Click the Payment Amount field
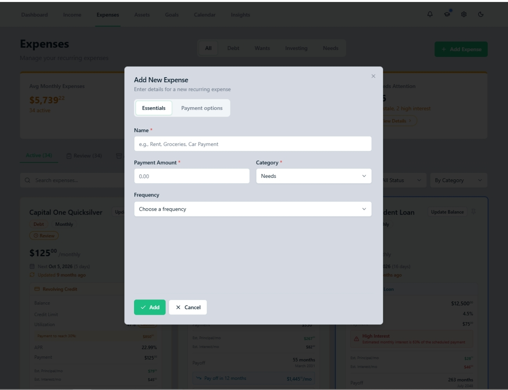 coord(192,176)
